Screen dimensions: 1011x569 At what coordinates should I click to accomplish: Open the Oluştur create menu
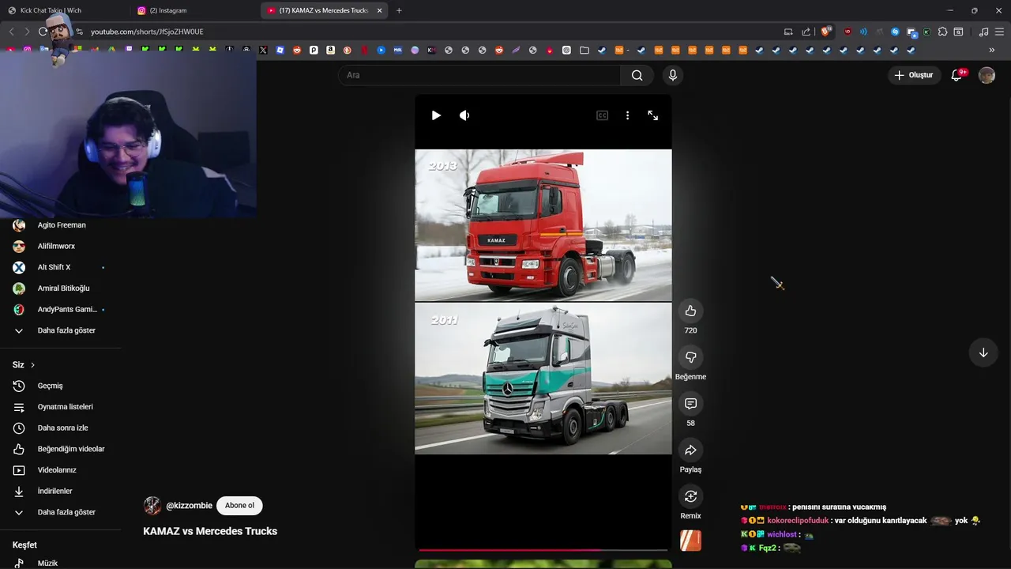[x=914, y=75]
